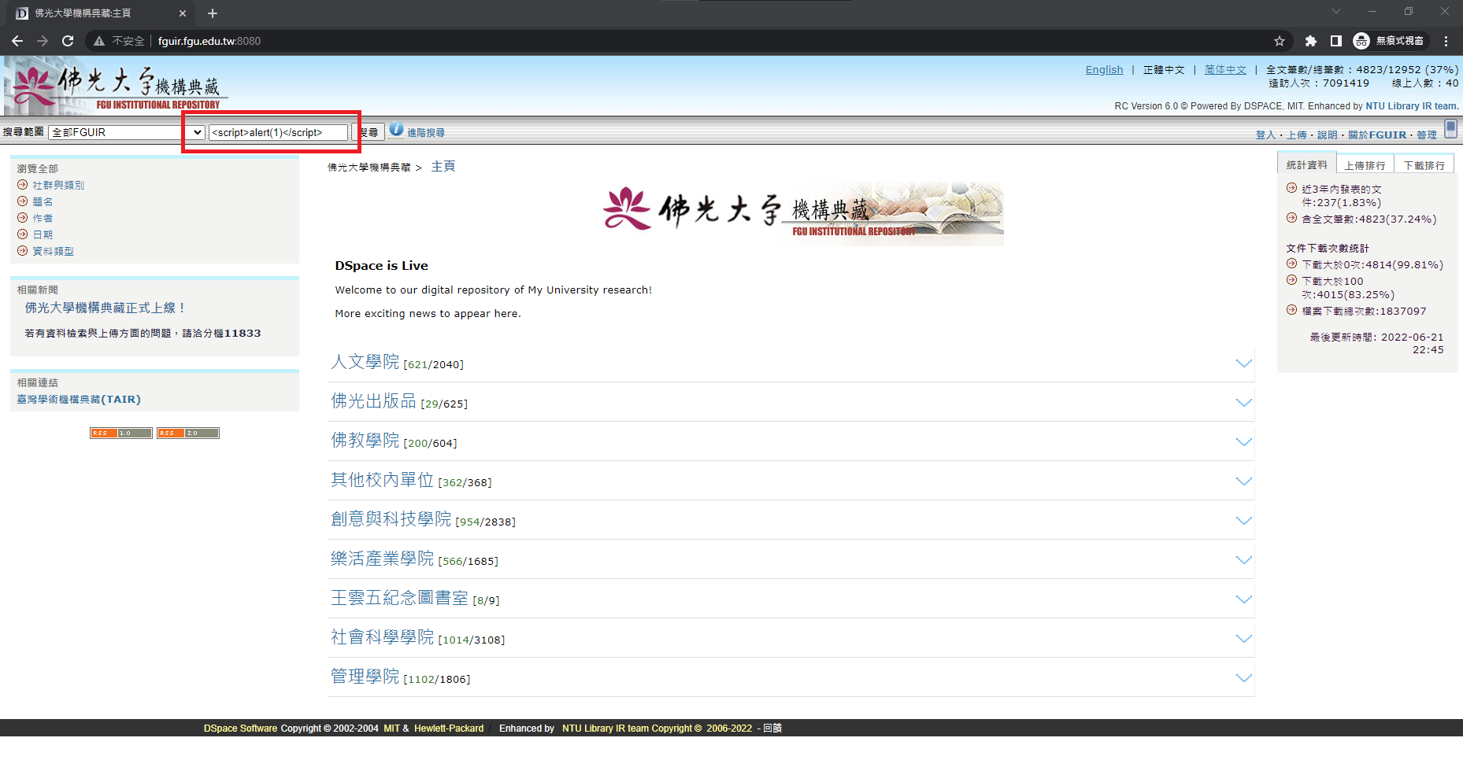Click the browser address bar URL
Screen dimensions: 1463x771
(209, 41)
